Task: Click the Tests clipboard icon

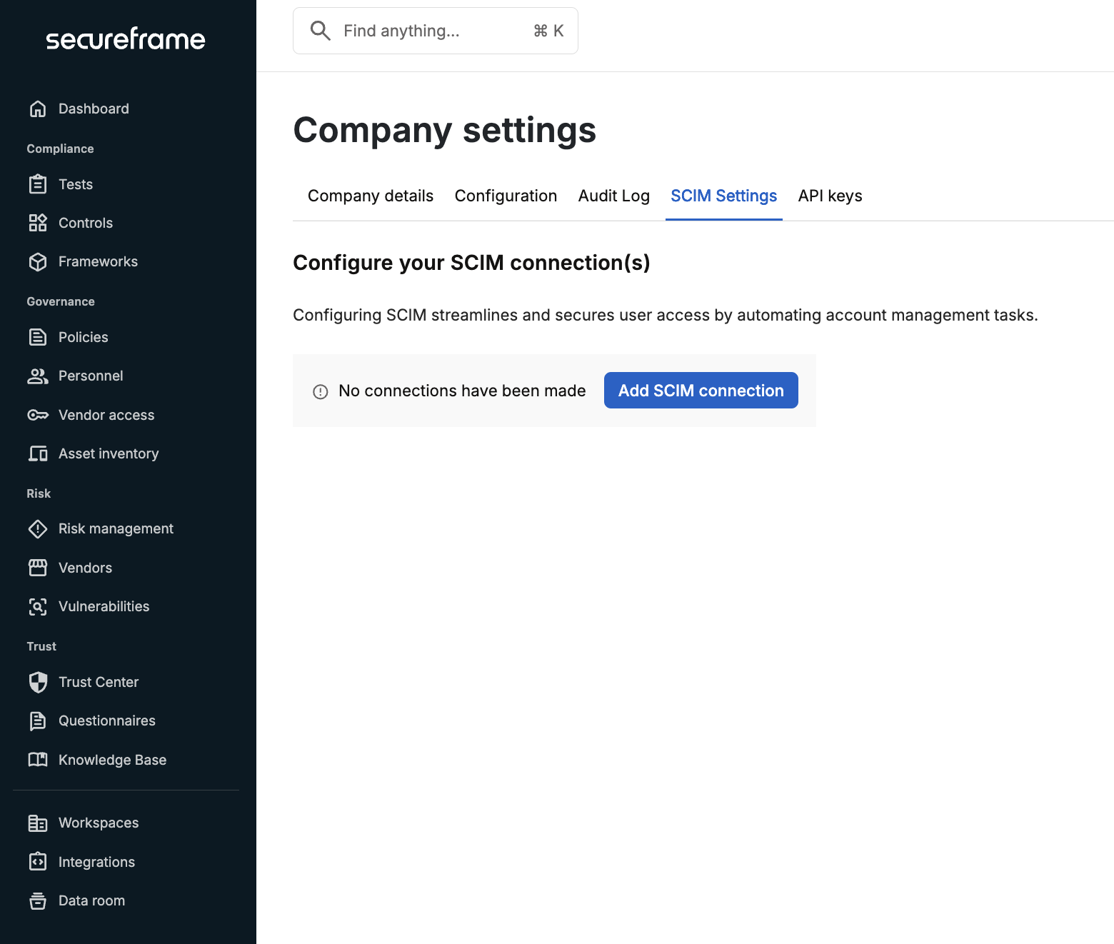Action: tap(38, 184)
